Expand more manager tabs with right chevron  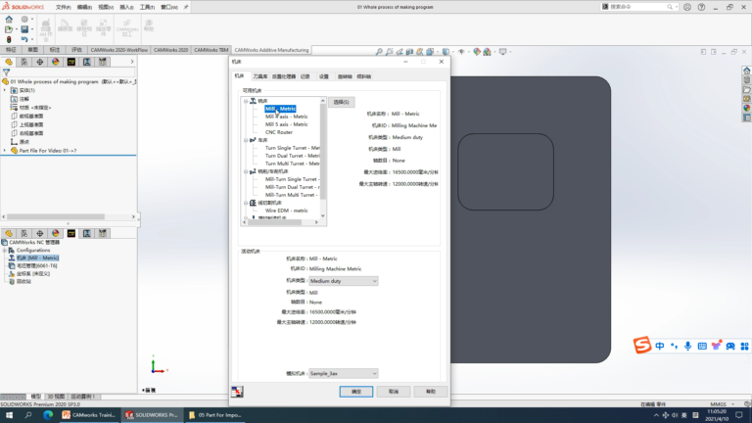pos(132,62)
